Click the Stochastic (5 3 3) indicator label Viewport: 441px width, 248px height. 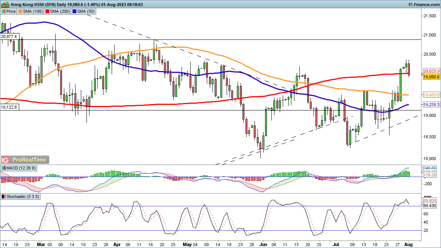pyautogui.click(x=23, y=197)
